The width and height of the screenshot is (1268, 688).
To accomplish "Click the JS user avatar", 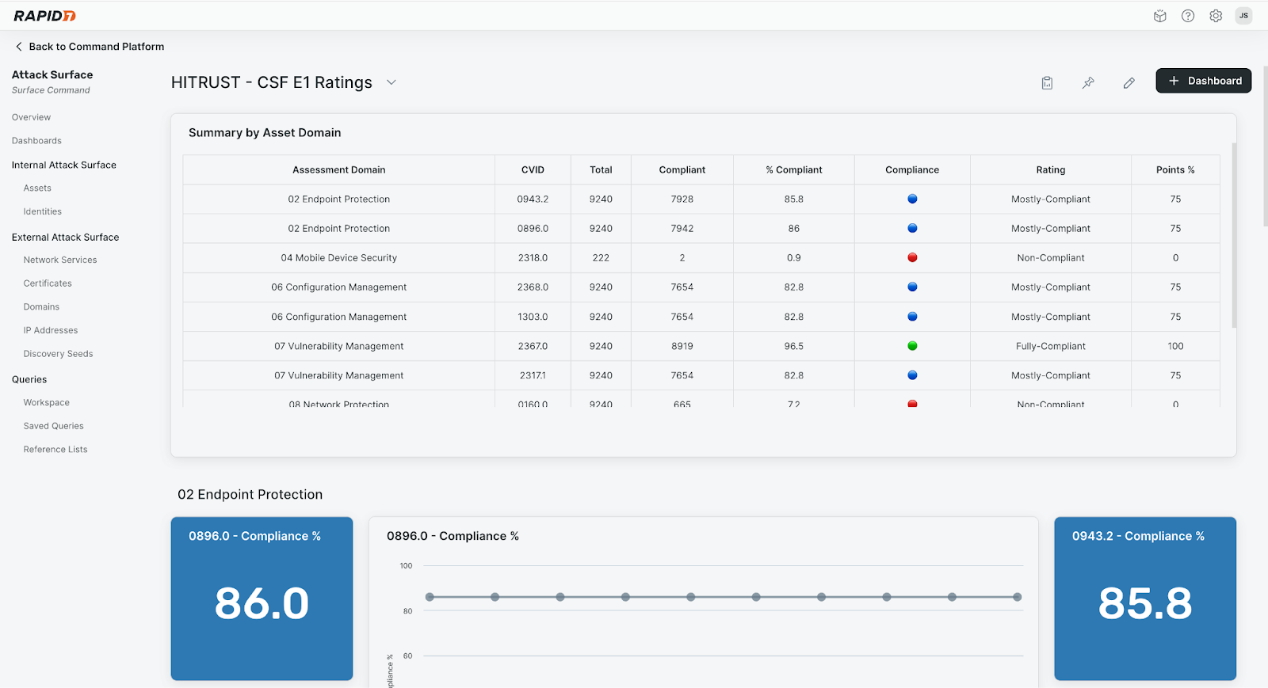I will [1243, 16].
